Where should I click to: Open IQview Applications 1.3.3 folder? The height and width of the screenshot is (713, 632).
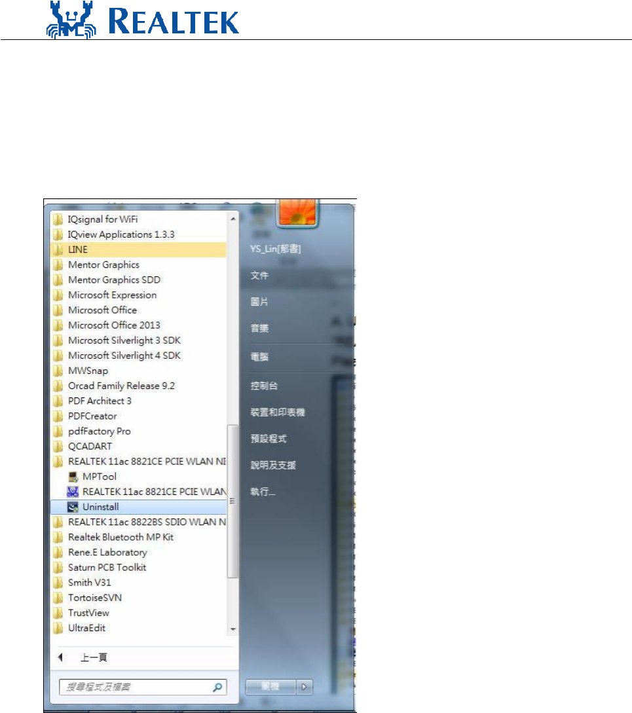pos(138,234)
